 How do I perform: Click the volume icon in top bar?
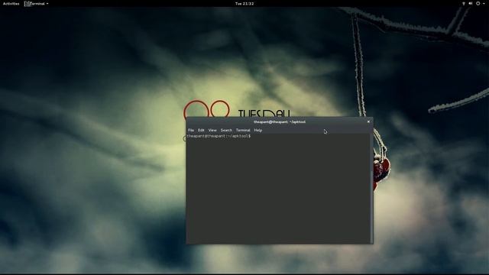(x=471, y=4)
